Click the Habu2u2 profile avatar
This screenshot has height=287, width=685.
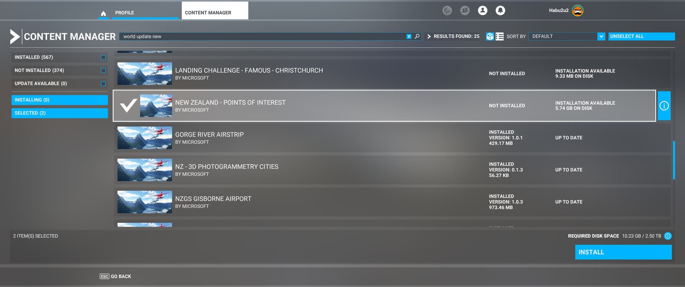coord(577,11)
